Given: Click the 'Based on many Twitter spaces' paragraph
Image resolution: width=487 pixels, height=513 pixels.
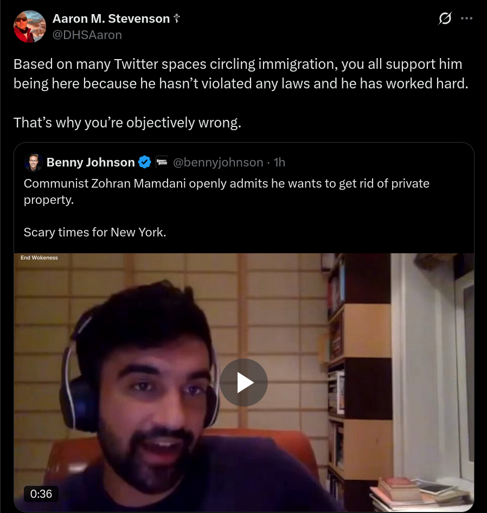Looking at the screenshot, I should pyautogui.click(x=241, y=74).
